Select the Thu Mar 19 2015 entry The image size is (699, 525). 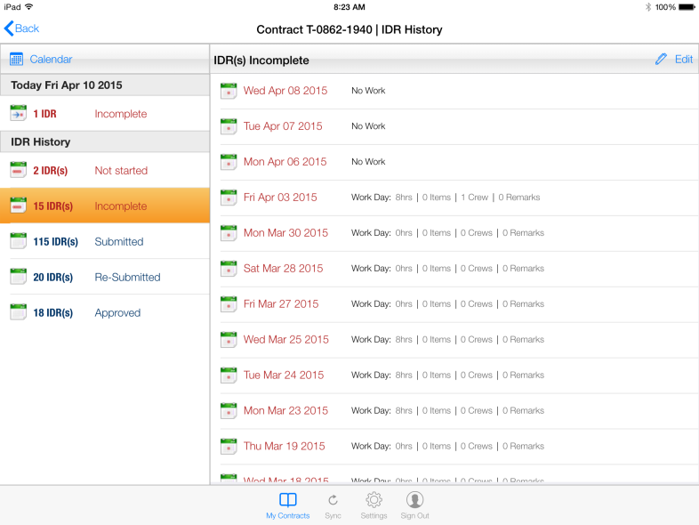[284, 447]
